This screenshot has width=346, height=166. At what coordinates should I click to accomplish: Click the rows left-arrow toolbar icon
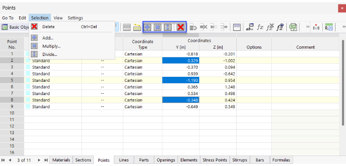tap(214, 27)
